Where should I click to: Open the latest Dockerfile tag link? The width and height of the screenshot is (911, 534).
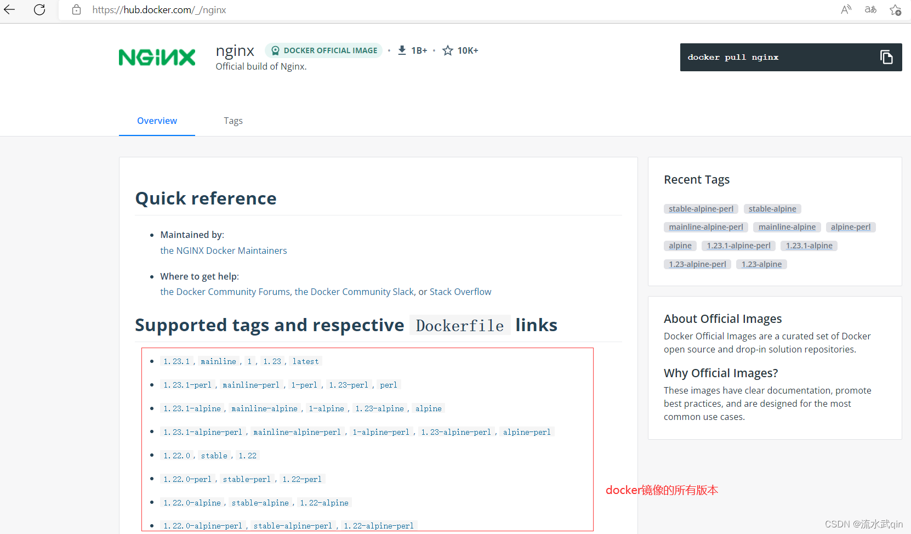coord(305,361)
